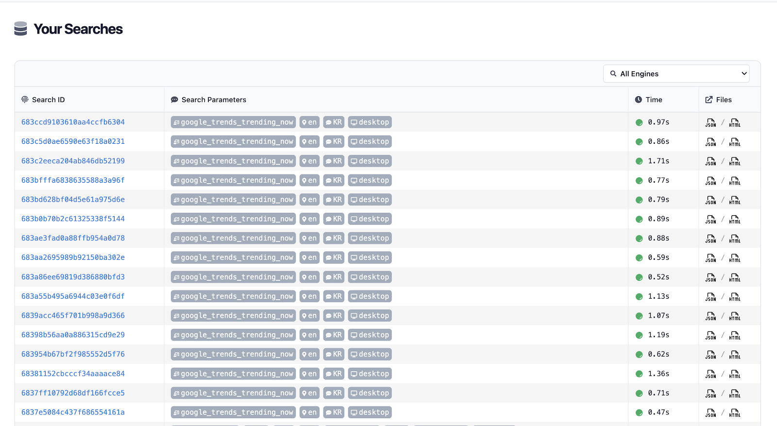This screenshot has width=777, height=426.
Task: Download JSON file for search 683ccd9103610aa4ccfb6304
Action: pyautogui.click(x=710, y=122)
